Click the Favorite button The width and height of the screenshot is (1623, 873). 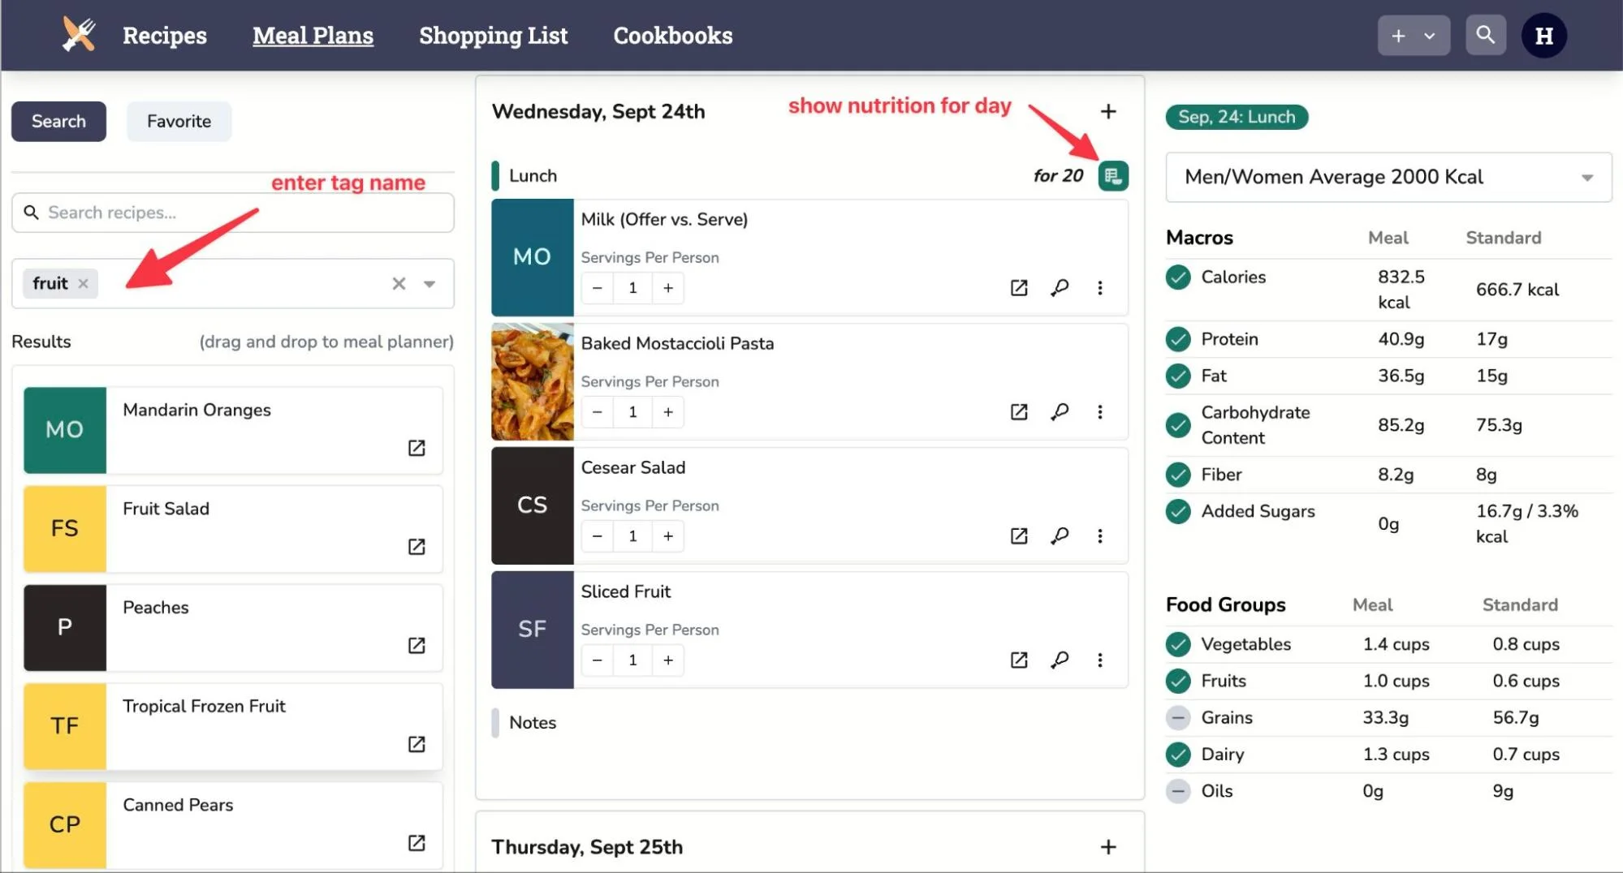click(179, 121)
